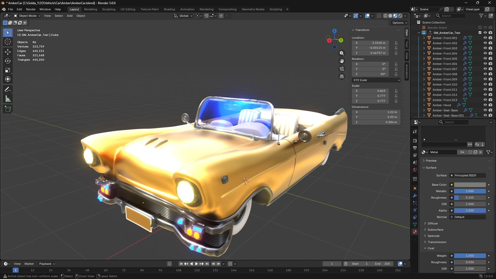Expand the Amber-Front.001 outliner item
Image resolution: width=496 pixels, height=279 pixels.
tap(424, 38)
